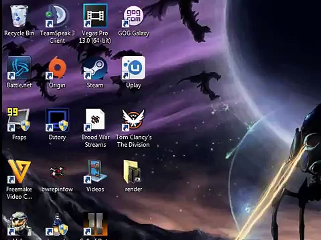321x240 pixels.
Task: Click the bwrepinfow icon
Action: pos(58,172)
